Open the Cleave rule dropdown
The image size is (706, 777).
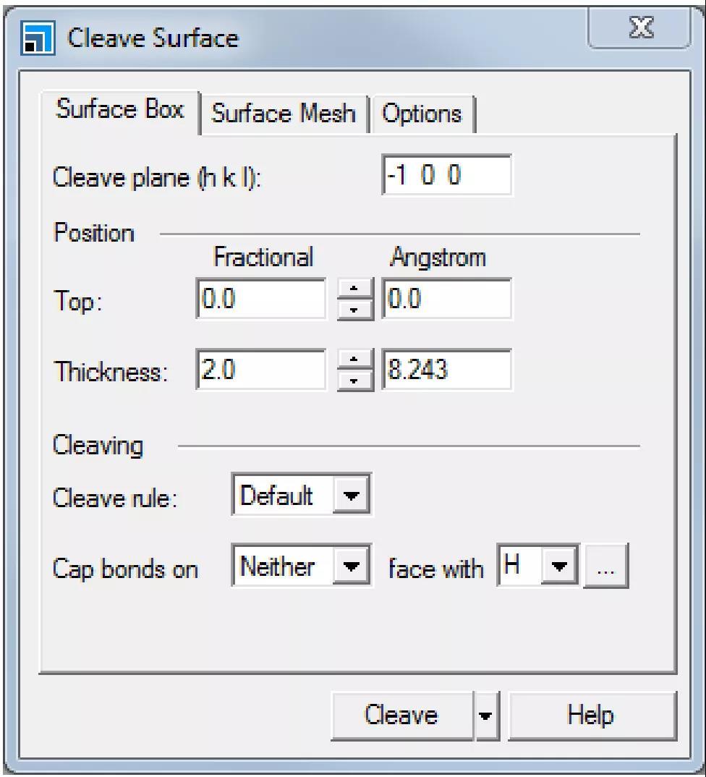(352, 496)
